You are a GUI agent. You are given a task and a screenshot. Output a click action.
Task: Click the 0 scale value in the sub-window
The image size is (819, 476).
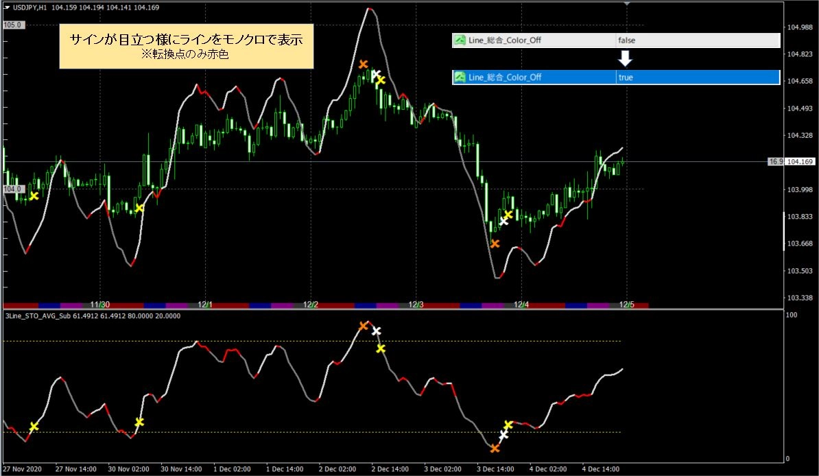pyautogui.click(x=788, y=459)
